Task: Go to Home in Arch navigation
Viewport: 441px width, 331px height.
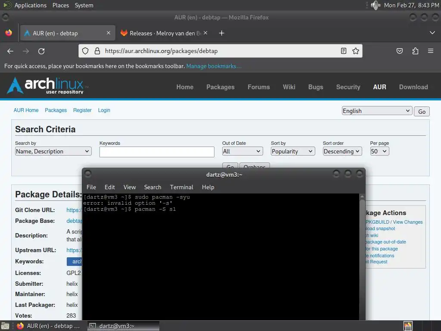Action: [185, 87]
